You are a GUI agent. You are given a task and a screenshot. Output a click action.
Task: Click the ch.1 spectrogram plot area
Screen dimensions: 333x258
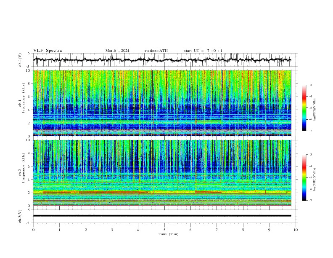point(162,103)
